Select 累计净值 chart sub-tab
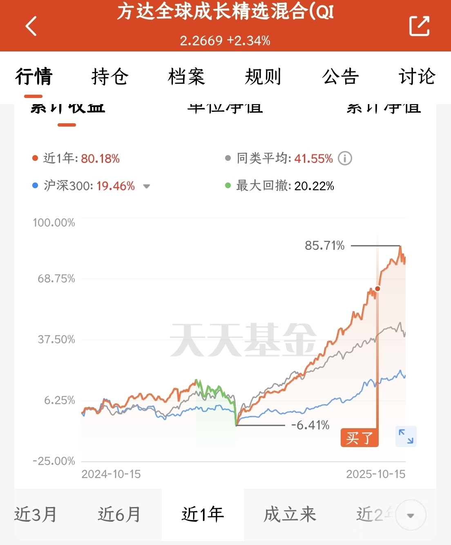451x545 pixels. point(383,109)
